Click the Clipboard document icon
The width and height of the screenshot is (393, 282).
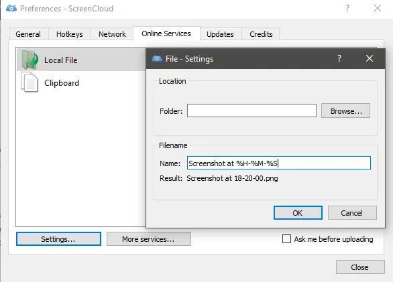tap(30, 82)
